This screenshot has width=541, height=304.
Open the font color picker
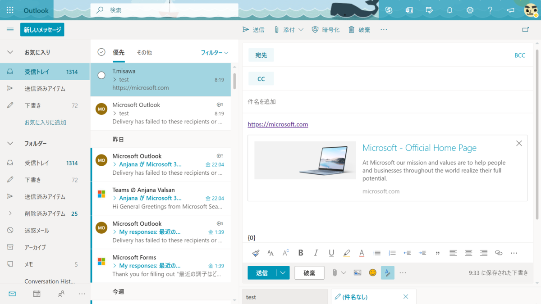coord(362,253)
